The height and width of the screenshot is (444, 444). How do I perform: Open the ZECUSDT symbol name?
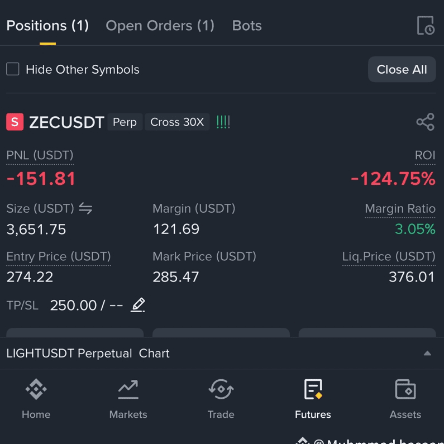pos(66,122)
